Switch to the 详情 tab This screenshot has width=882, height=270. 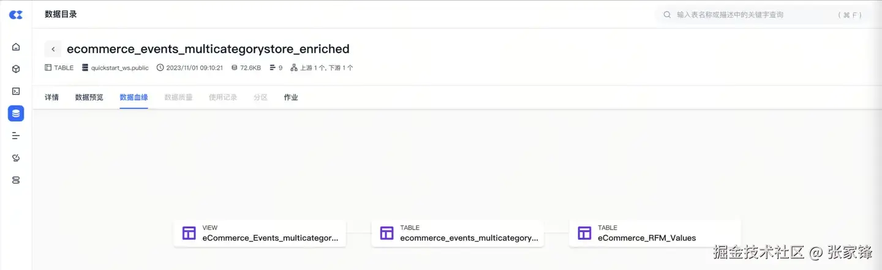[51, 97]
